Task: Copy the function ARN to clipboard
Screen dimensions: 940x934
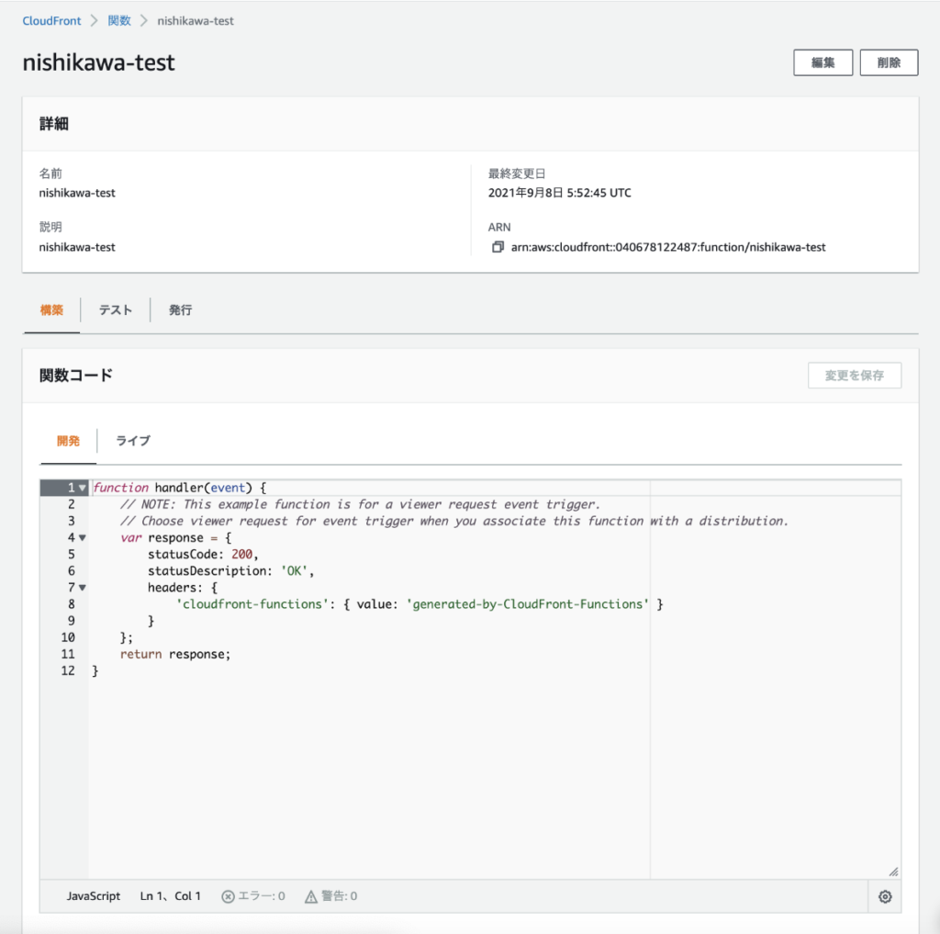Action: pyautogui.click(x=496, y=246)
